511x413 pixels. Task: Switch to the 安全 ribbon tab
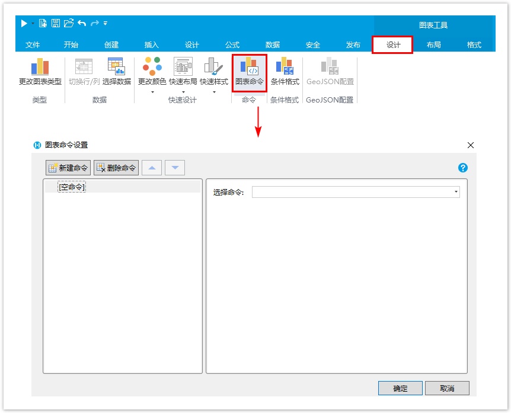313,44
